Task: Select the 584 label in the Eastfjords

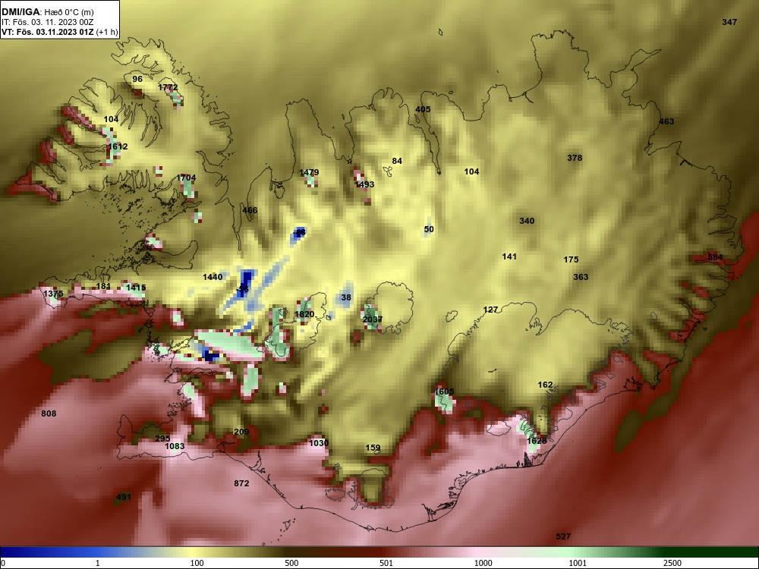Action: pyautogui.click(x=715, y=257)
